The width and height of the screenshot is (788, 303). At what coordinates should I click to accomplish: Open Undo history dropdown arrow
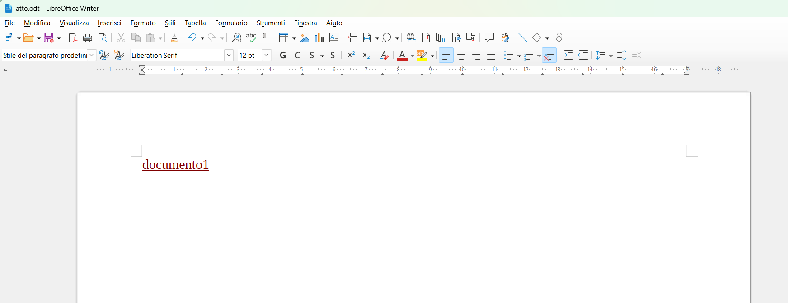202,38
